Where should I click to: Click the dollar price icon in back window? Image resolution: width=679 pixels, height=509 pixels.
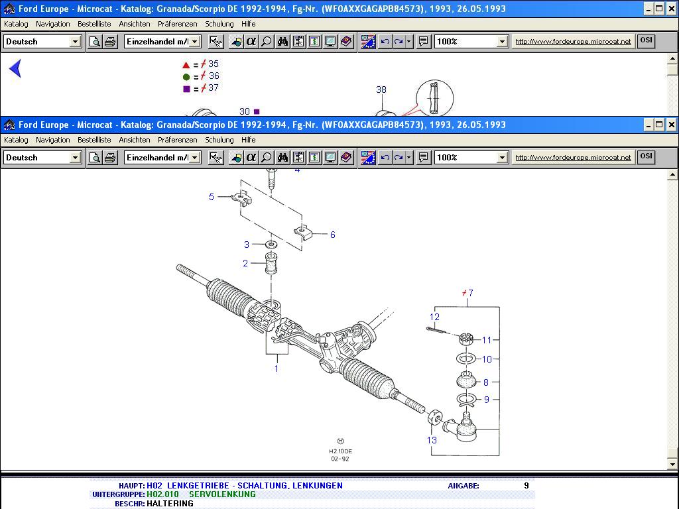click(314, 42)
